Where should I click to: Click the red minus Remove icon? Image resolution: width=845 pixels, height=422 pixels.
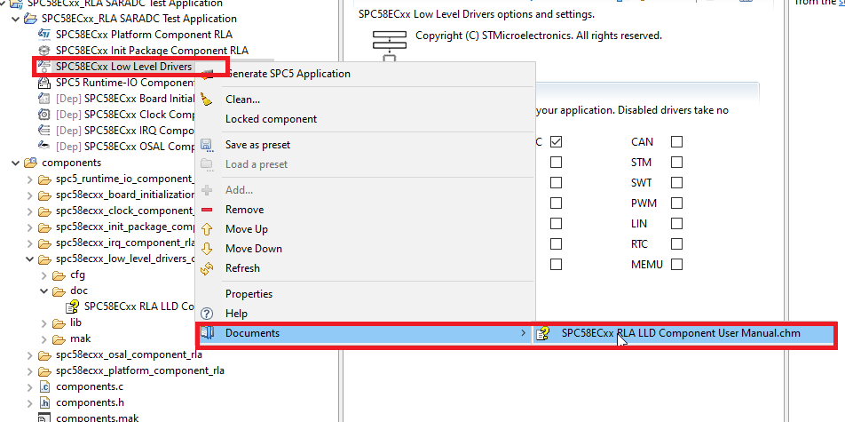pyautogui.click(x=207, y=210)
